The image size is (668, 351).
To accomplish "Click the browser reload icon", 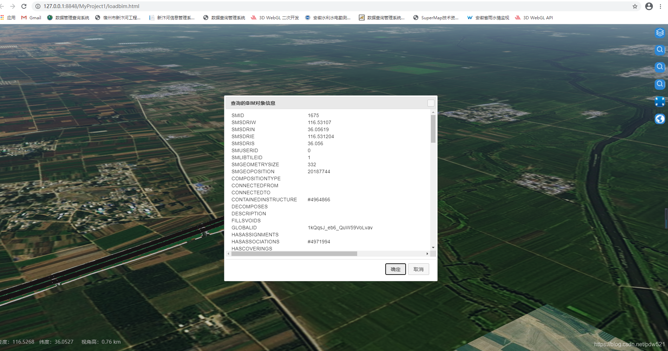I will click(24, 6).
